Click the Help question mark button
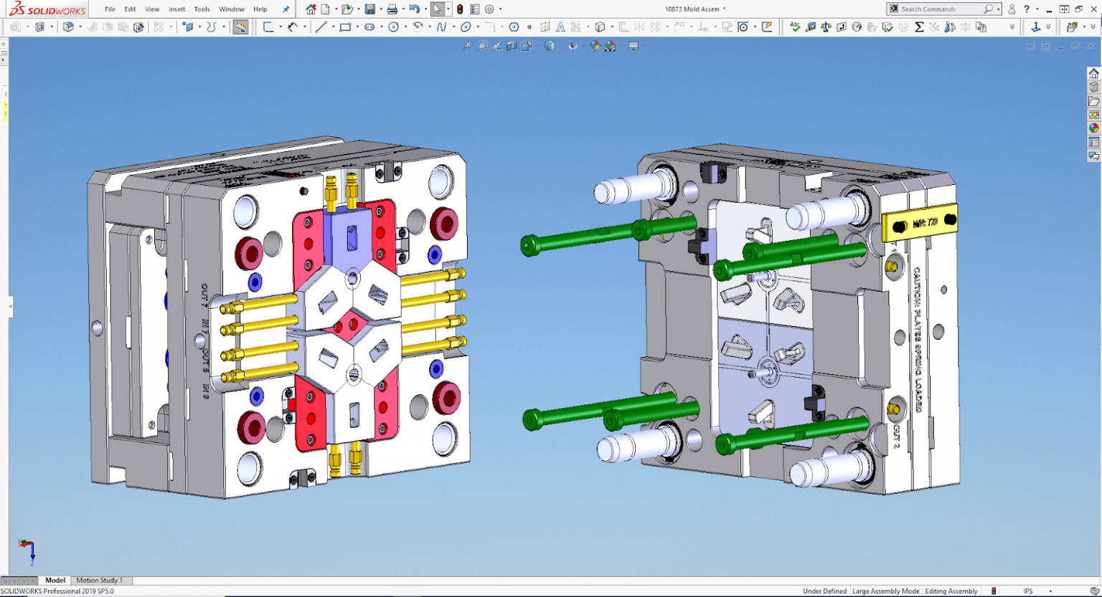This screenshot has width=1102, height=597. click(x=1027, y=9)
